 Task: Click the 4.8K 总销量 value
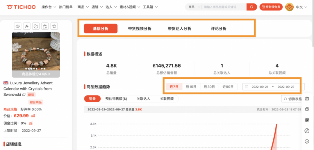(x=111, y=66)
